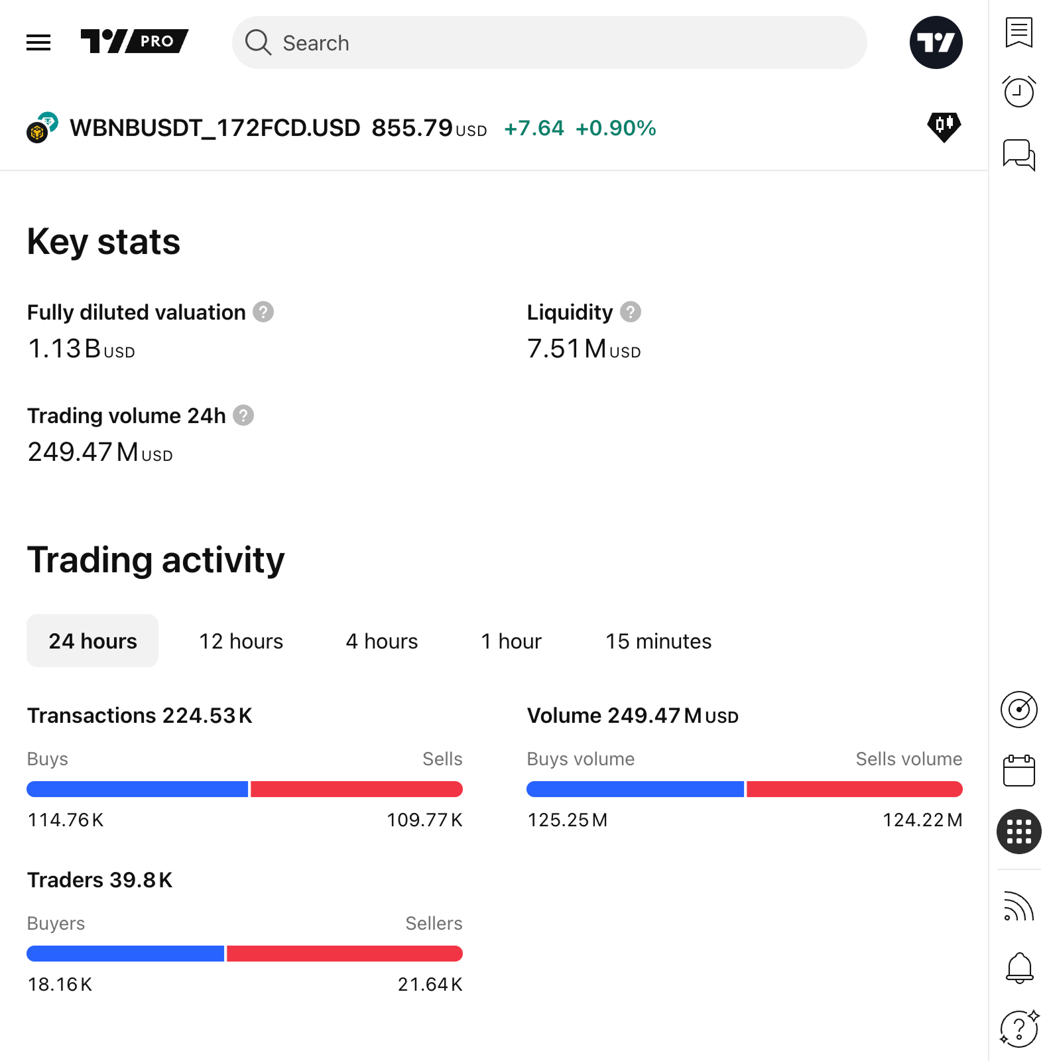Open the hamburger main menu
This screenshot has height=1061, width=1049.
coord(38,42)
